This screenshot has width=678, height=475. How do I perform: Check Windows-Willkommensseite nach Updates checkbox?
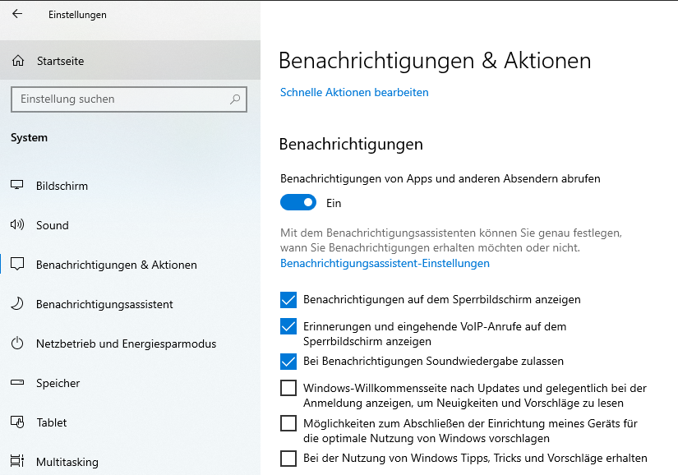pos(288,388)
